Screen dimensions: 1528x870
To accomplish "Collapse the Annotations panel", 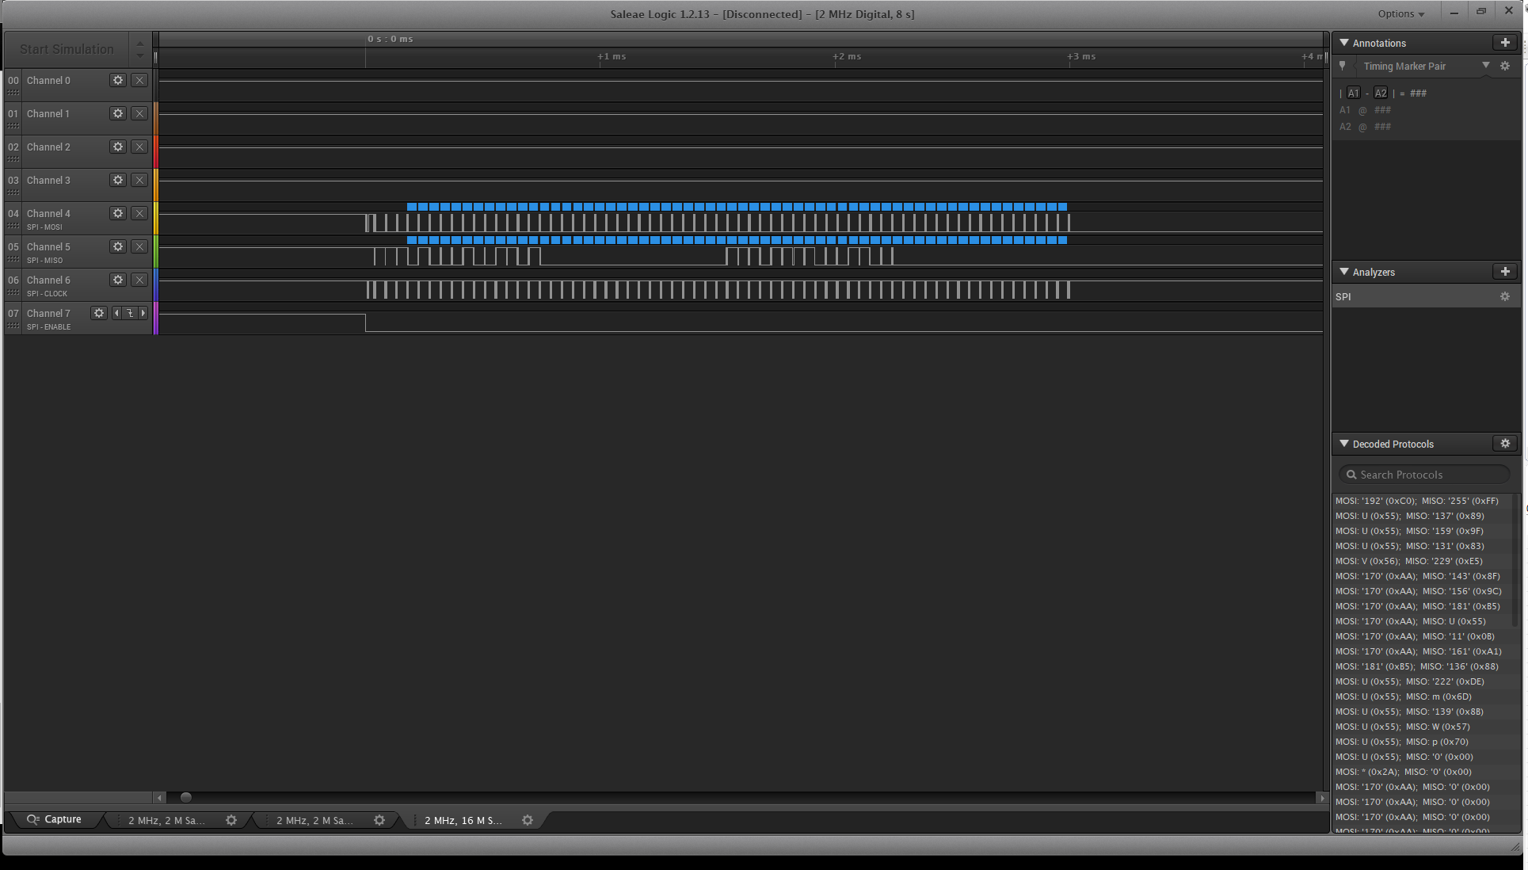I will point(1344,43).
